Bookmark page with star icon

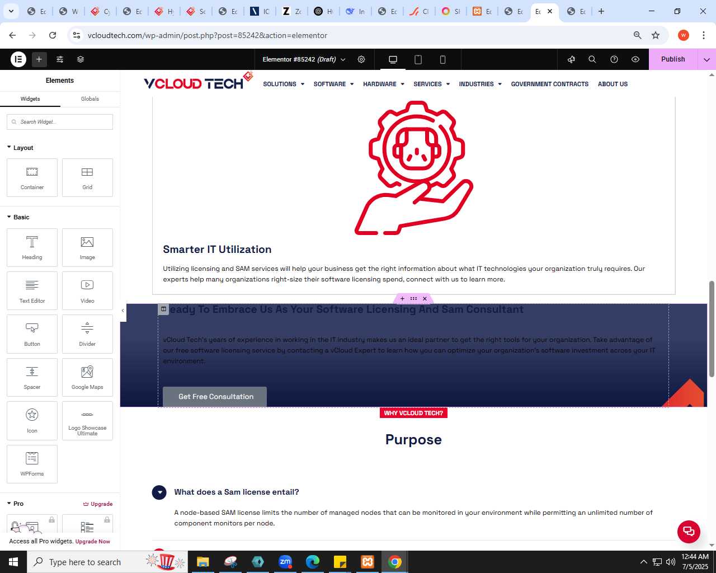(656, 35)
